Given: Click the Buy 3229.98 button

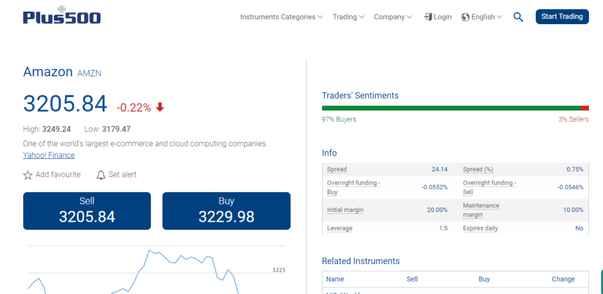Looking at the screenshot, I should click(x=227, y=211).
